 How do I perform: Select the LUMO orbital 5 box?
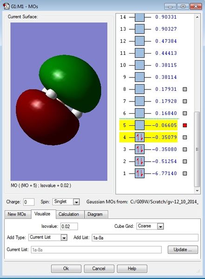(x=139, y=125)
